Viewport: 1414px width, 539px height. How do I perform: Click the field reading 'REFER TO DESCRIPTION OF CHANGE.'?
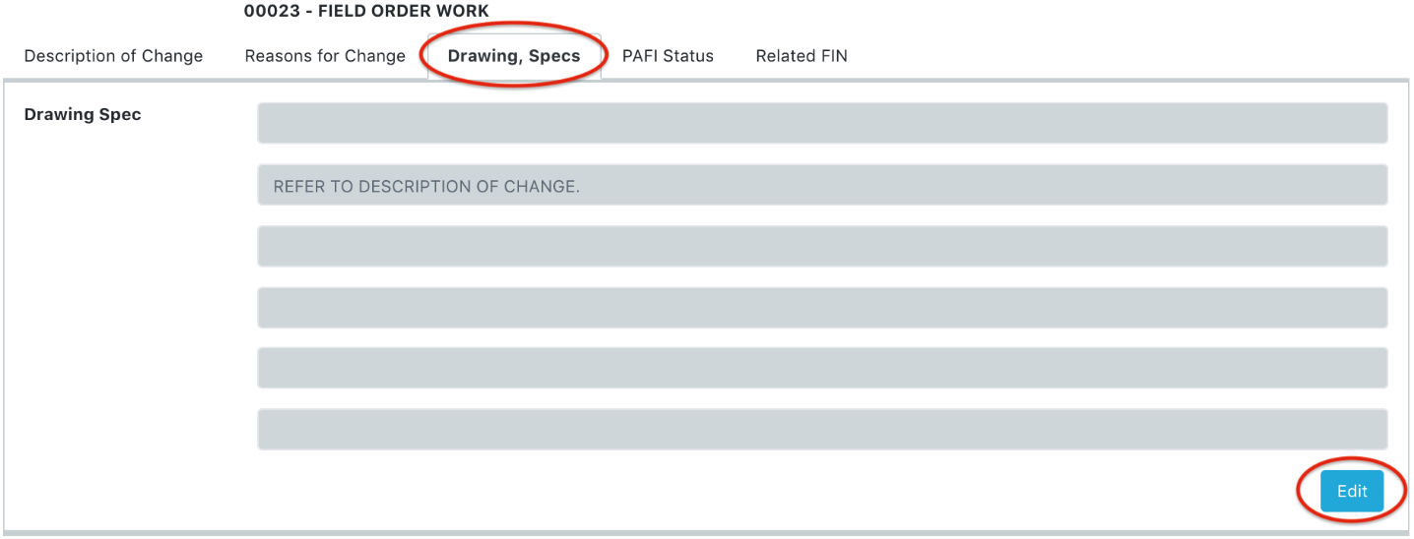(x=822, y=185)
